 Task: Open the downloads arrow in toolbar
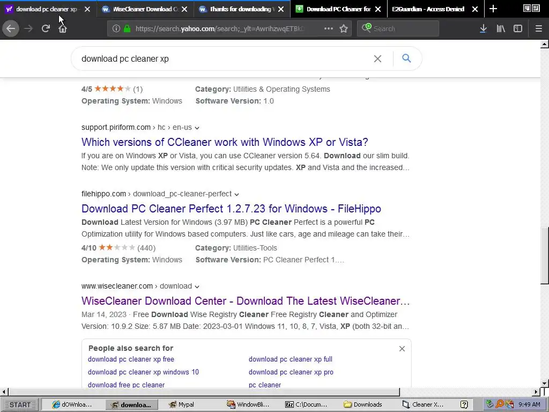483,29
